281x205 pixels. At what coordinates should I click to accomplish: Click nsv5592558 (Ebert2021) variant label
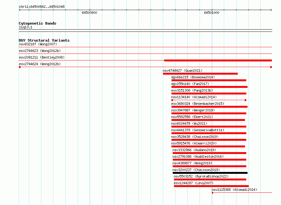pyautogui.click(x=192, y=117)
